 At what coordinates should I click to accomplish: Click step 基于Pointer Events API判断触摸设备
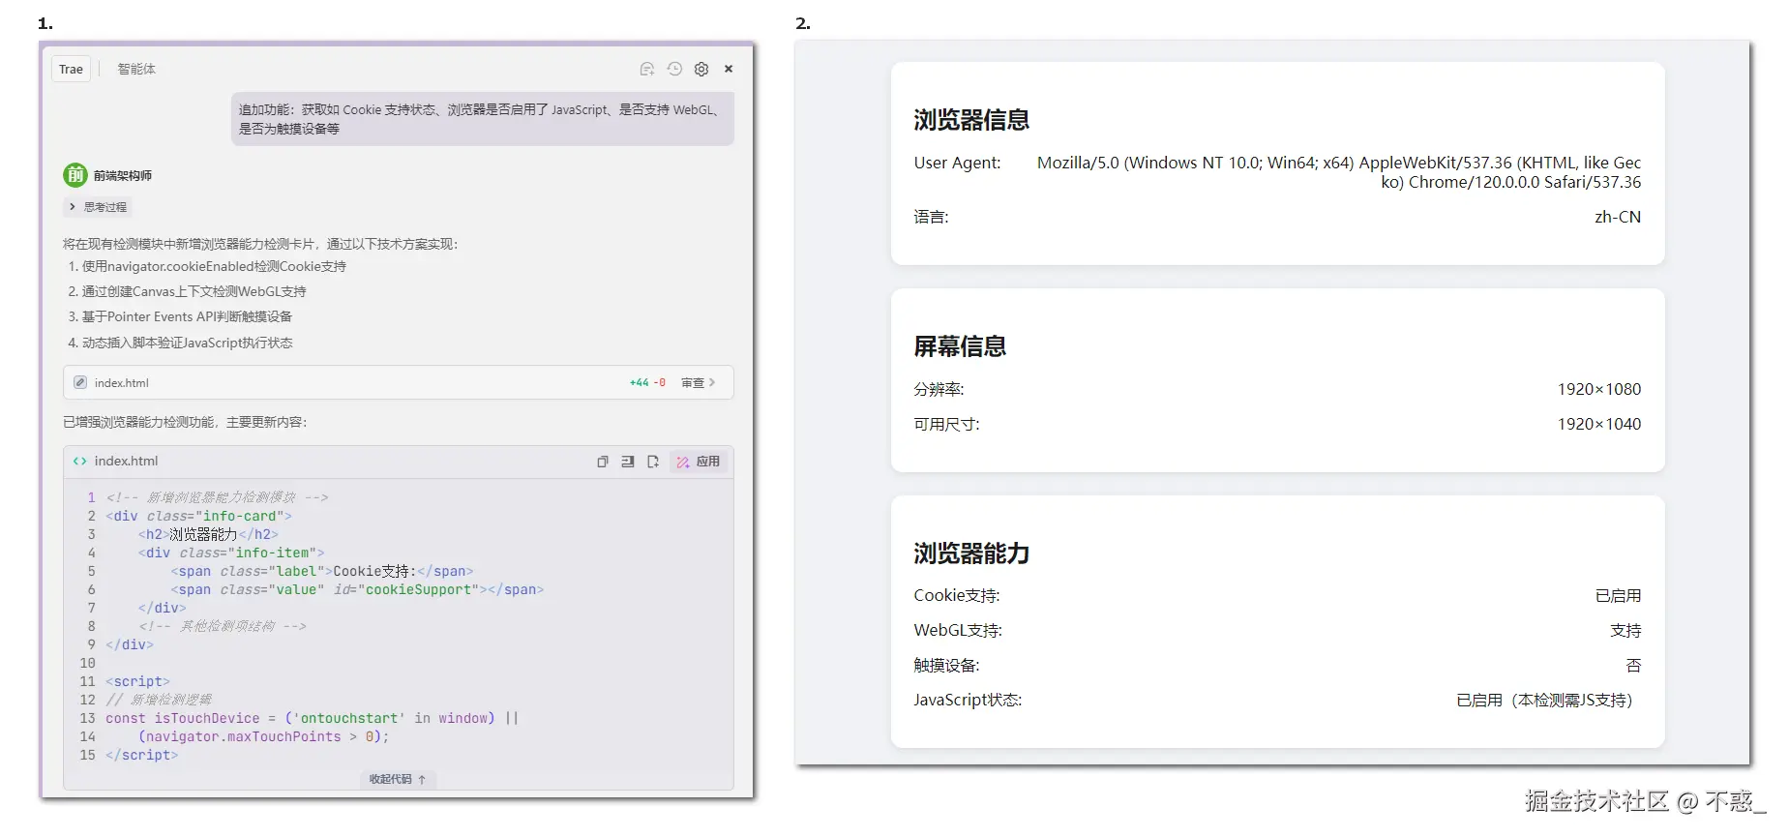(187, 316)
